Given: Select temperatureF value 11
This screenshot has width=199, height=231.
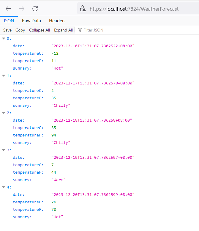Looking at the screenshot, I should click(x=54, y=61).
